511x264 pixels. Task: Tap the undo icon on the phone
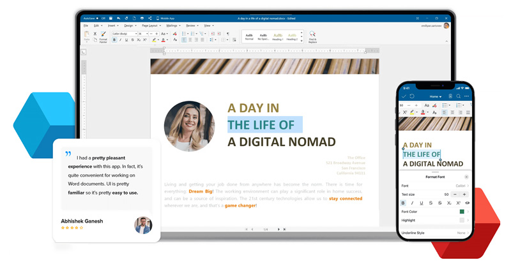[412, 96]
